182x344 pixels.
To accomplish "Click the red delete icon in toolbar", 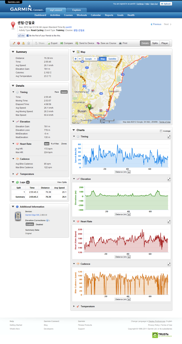I will [x=19, y=43].
